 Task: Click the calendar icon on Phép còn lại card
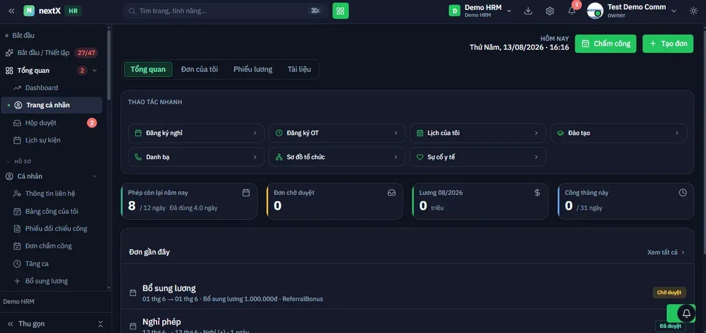click(246, 192)
